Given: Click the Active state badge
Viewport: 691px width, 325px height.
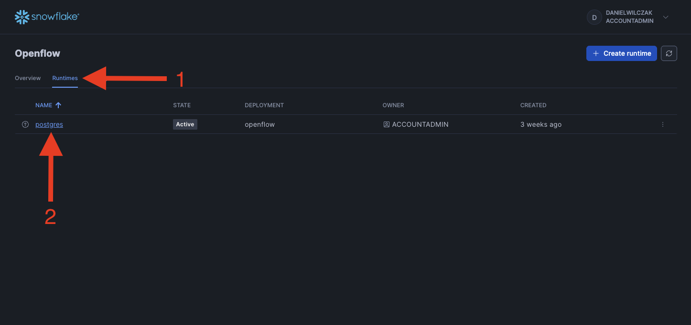Looking at the screenshot, I should 185,124.
